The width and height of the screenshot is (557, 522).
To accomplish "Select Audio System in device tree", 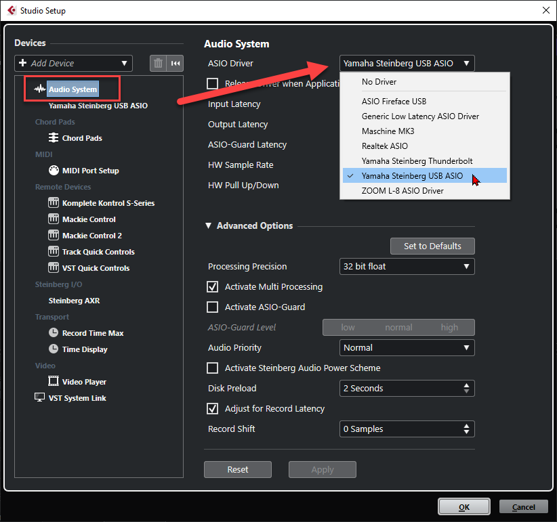I will pyautogui.click(x=73, y=89).
